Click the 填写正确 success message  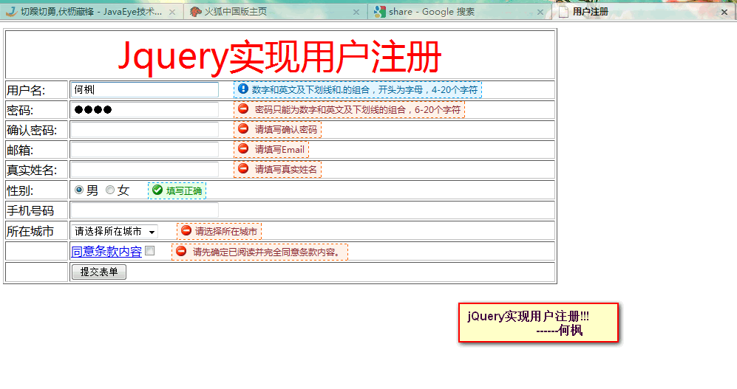[184, 190]
